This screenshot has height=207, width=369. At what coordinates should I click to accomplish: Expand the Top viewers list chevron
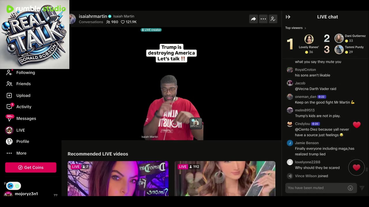click(x=305, y=28)
